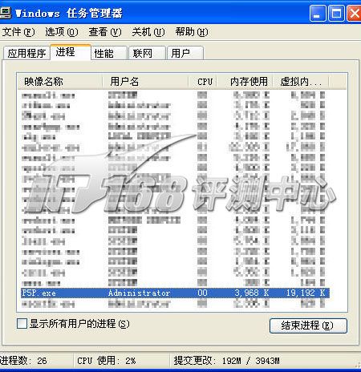Toggle 显示所有用户的进程 checkbox
The height and width of the screenshot is (372, 361).
click(22, 324)
